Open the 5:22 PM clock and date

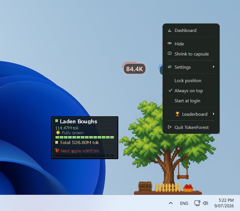pos(224,203)
